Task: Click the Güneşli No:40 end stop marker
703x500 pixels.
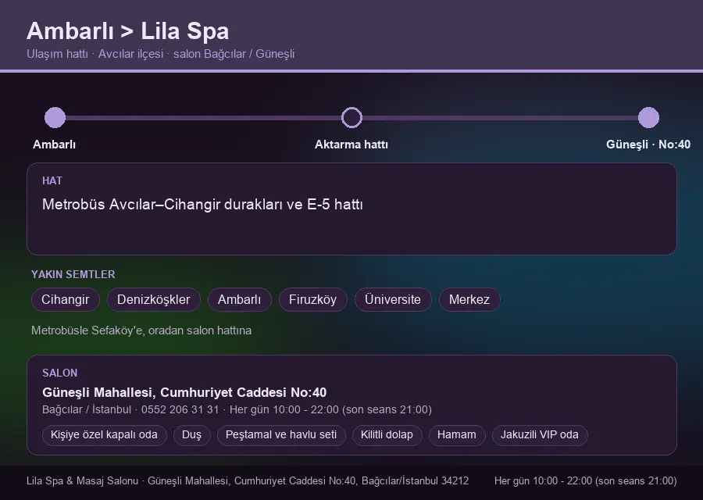Action: [648, 117]
